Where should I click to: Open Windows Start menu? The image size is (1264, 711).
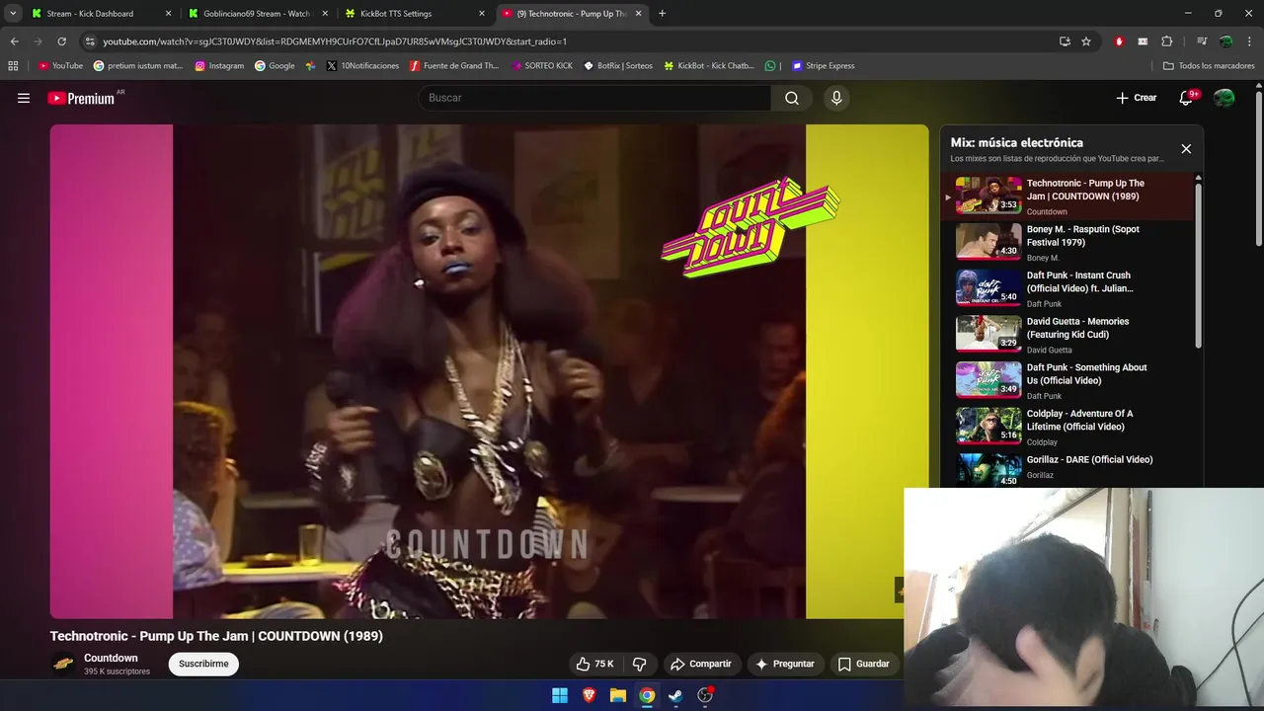[x=560, y=695]
